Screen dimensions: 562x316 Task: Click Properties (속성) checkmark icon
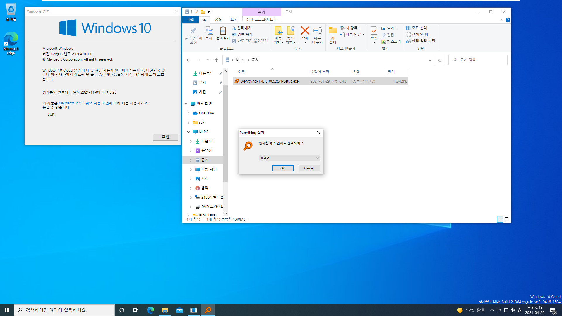coord(374,30)
